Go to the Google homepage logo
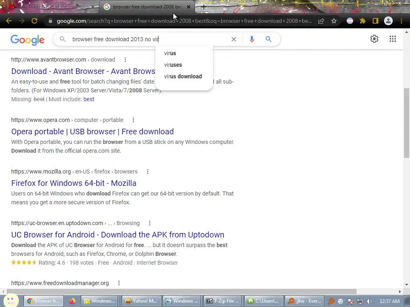 coord(28,40)
